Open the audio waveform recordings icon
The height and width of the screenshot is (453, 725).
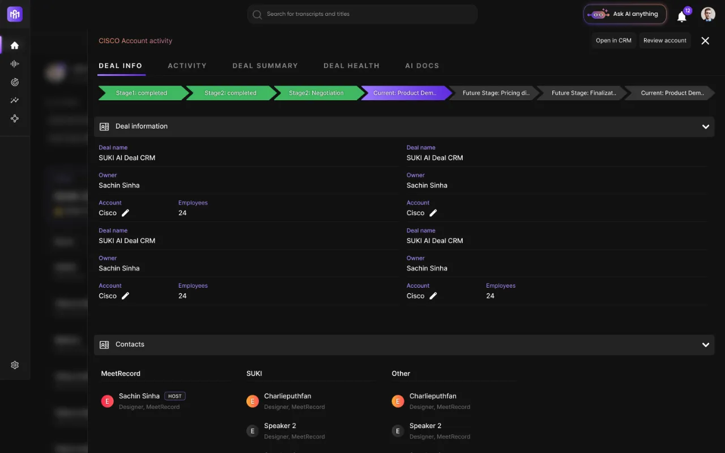15,64
